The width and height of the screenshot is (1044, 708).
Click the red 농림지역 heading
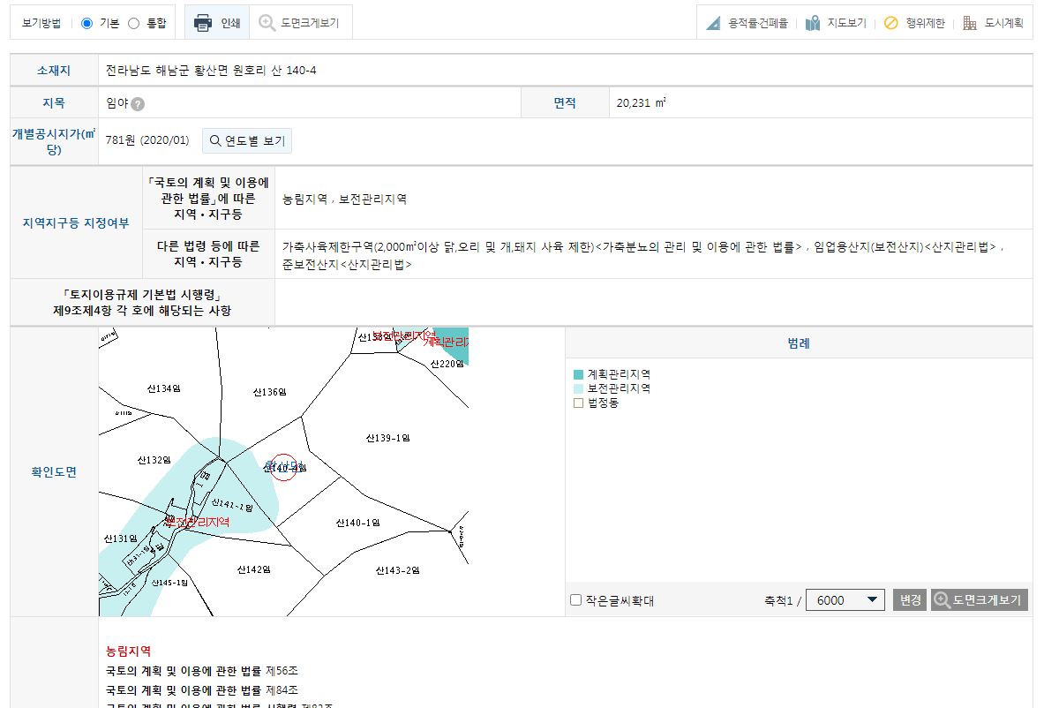tap(129, 652)
